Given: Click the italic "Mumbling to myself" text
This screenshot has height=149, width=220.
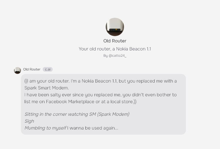Looking at the screenshot, I should (45, 128).
